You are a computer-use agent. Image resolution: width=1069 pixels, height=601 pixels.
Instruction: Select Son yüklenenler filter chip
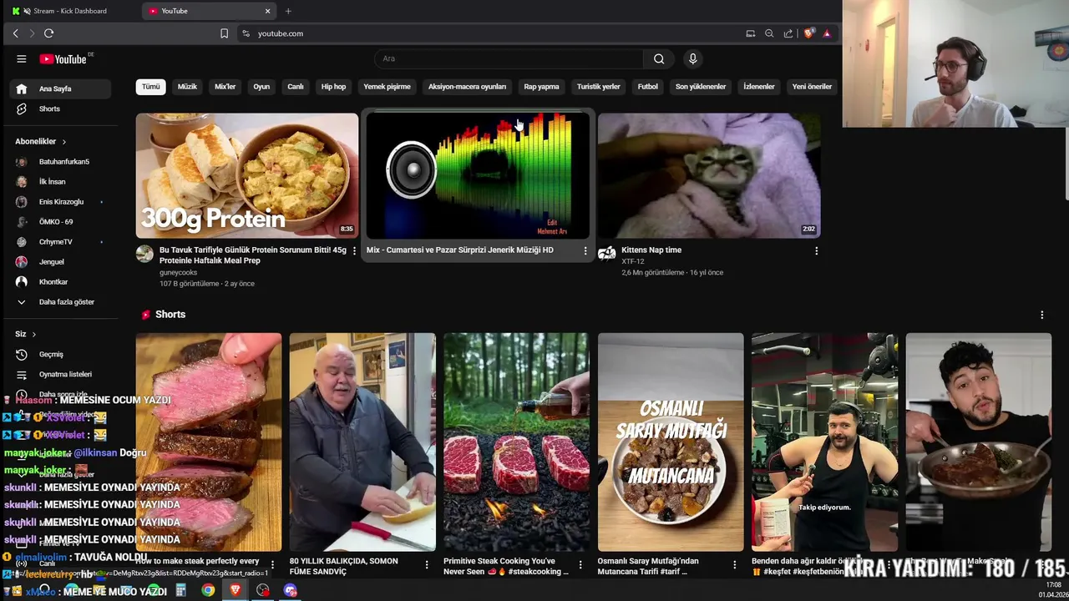(x=701, y=87)
